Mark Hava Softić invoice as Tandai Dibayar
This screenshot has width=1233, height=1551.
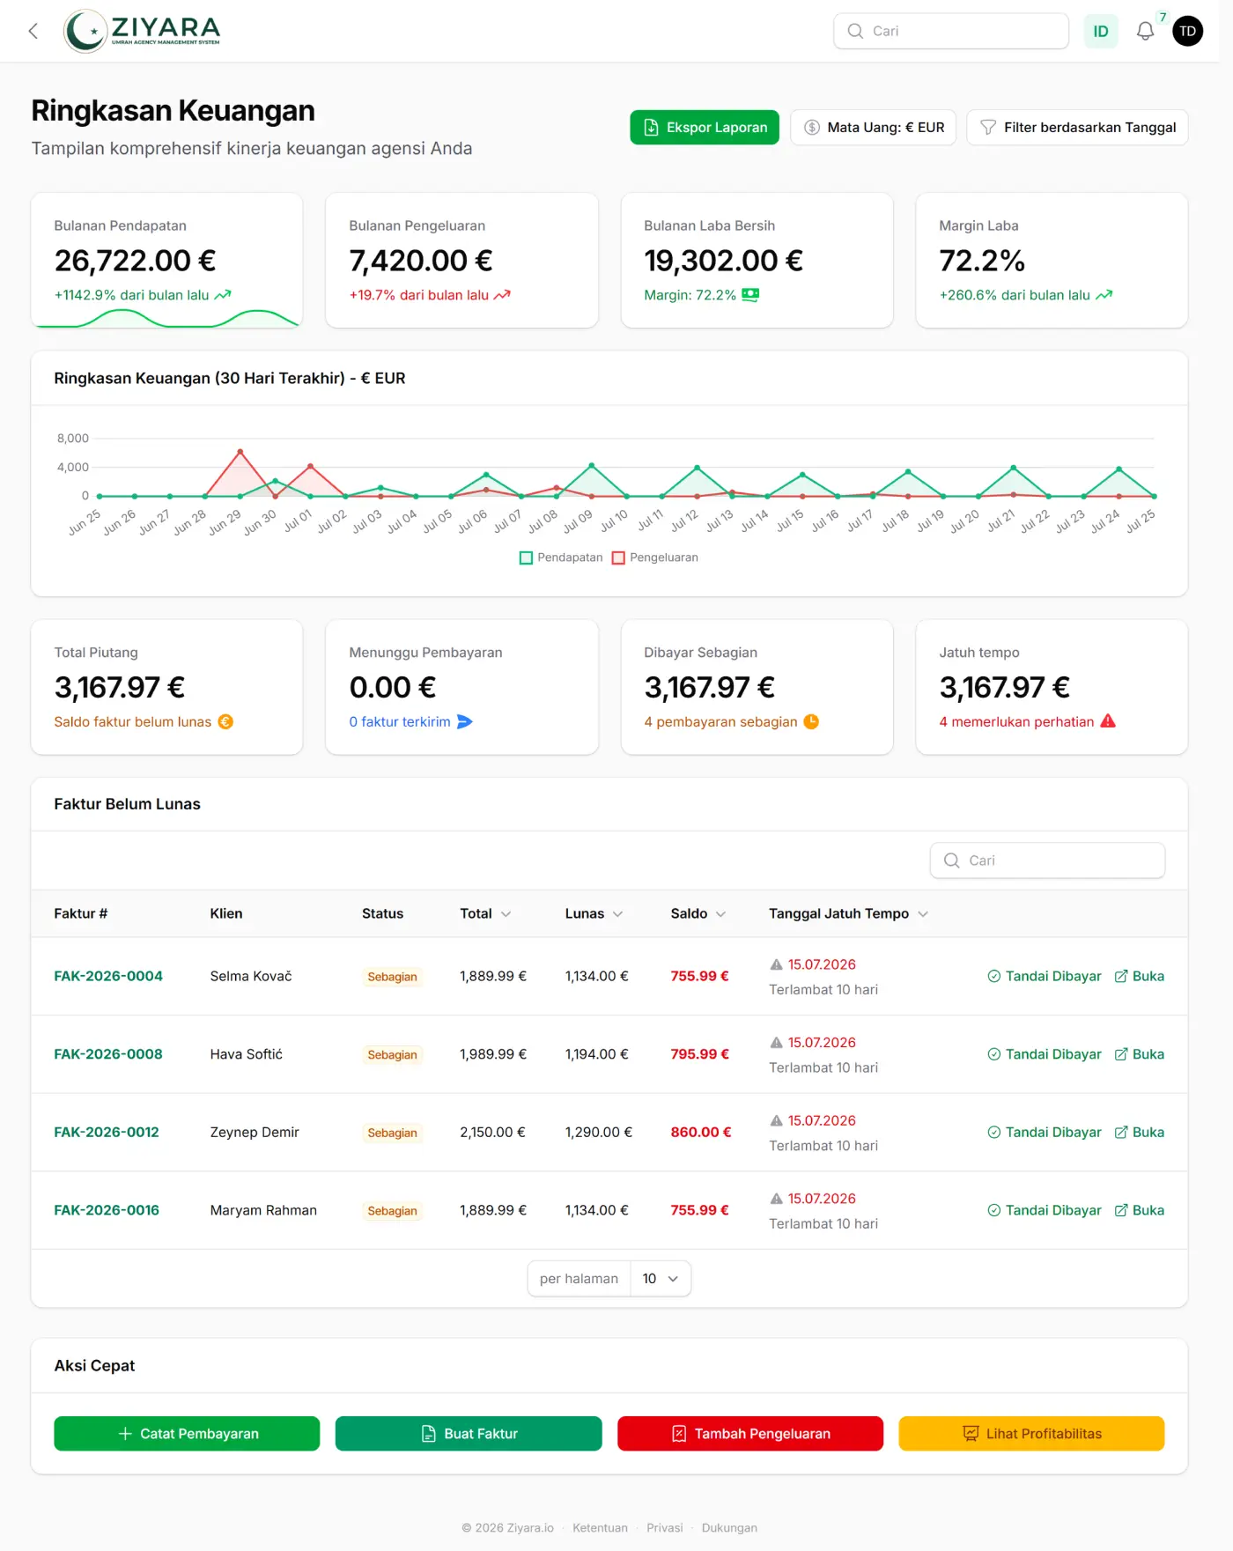1045,1054
